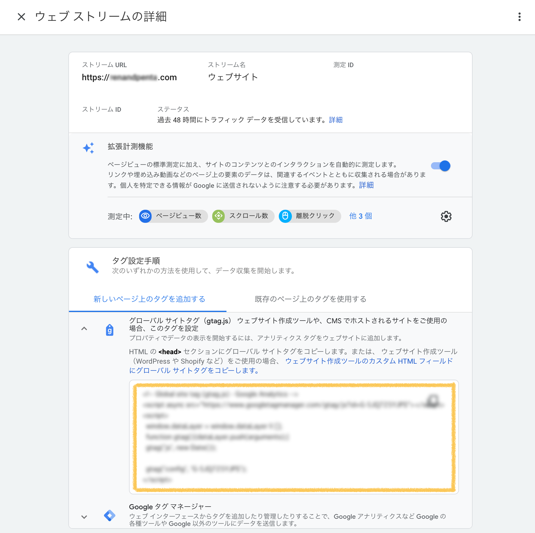The image size is (535, 533).
Task: Click the タグ設定手順 heading
Action: tap(136, 261)
